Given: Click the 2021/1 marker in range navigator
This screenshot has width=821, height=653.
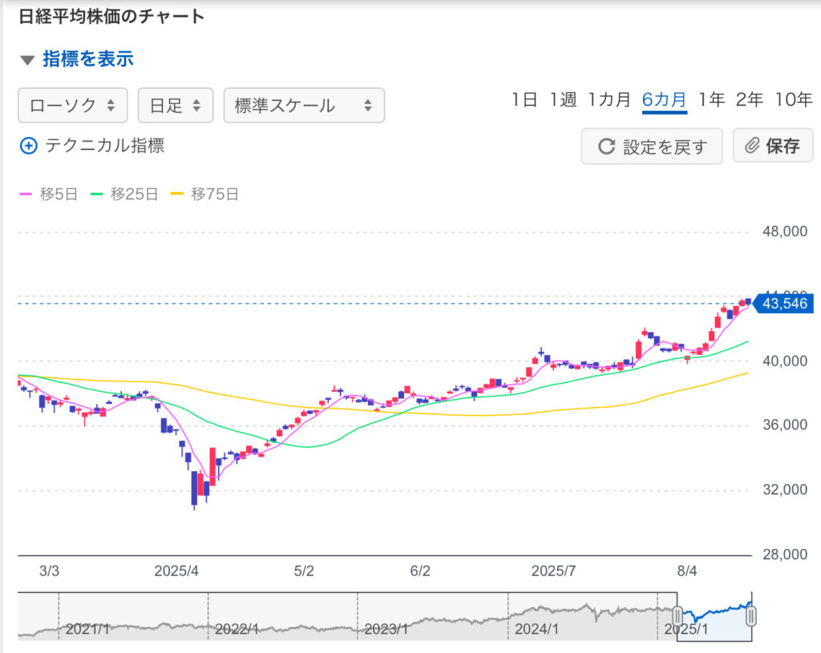Looking at the screenshot, I should 87,628.
